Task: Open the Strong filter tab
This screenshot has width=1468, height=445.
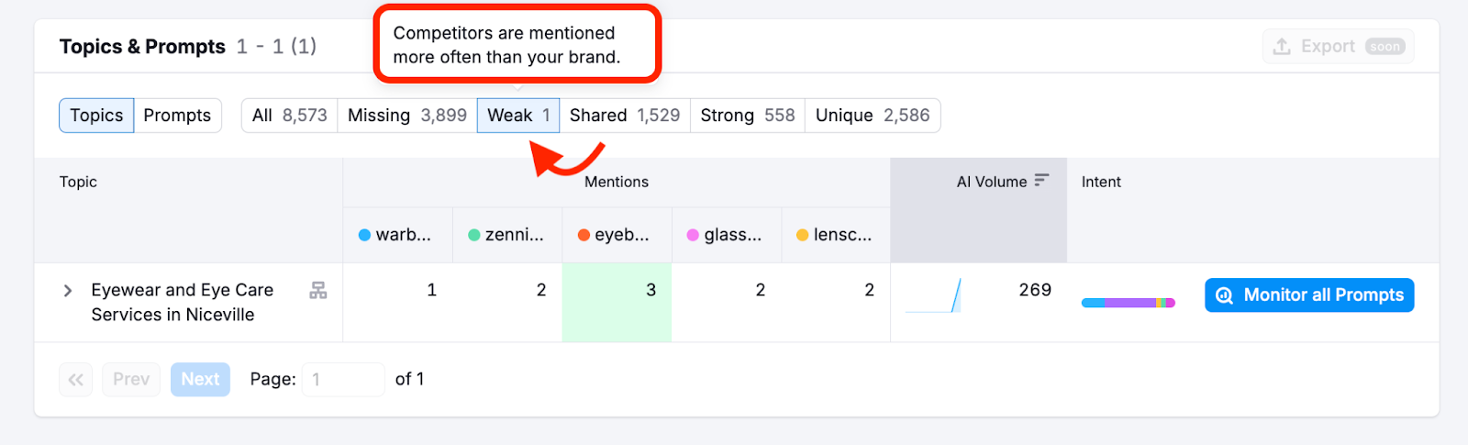Action: pyautogui.click(x=747, y=116)
